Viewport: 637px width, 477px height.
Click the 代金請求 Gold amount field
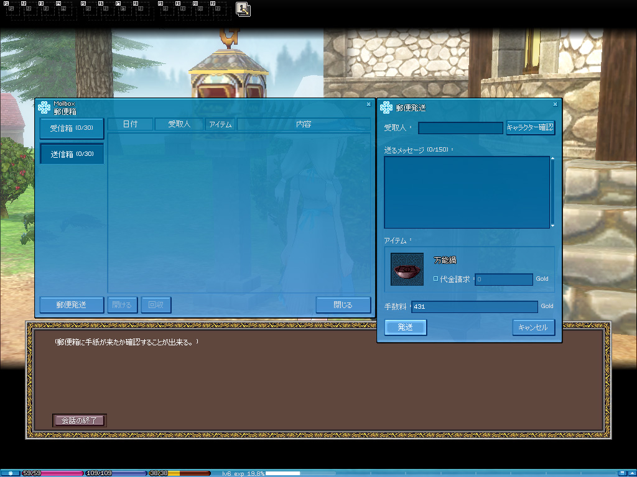point(504,279)
